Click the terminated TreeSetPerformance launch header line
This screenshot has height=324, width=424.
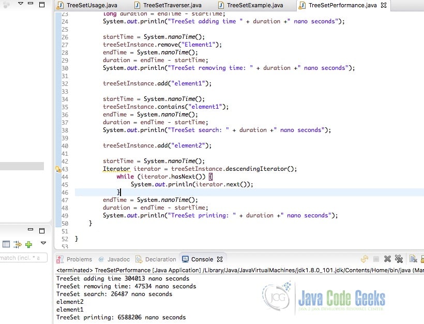click(x=240, y=270)
